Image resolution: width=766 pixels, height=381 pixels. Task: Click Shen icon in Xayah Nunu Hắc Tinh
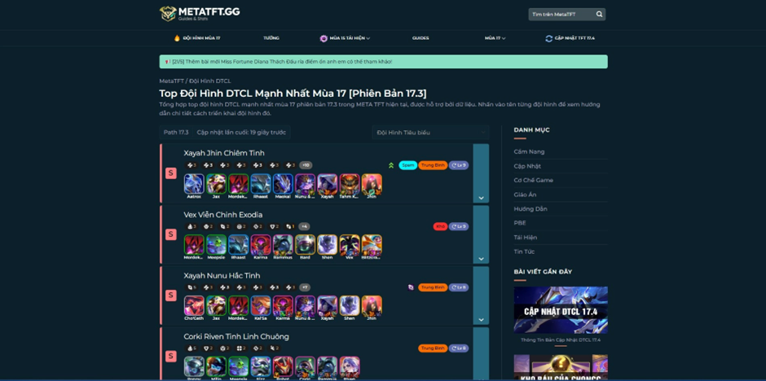[350, 306]
